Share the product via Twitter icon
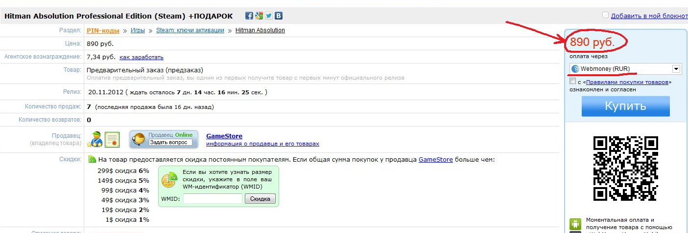 pos(269,16)
